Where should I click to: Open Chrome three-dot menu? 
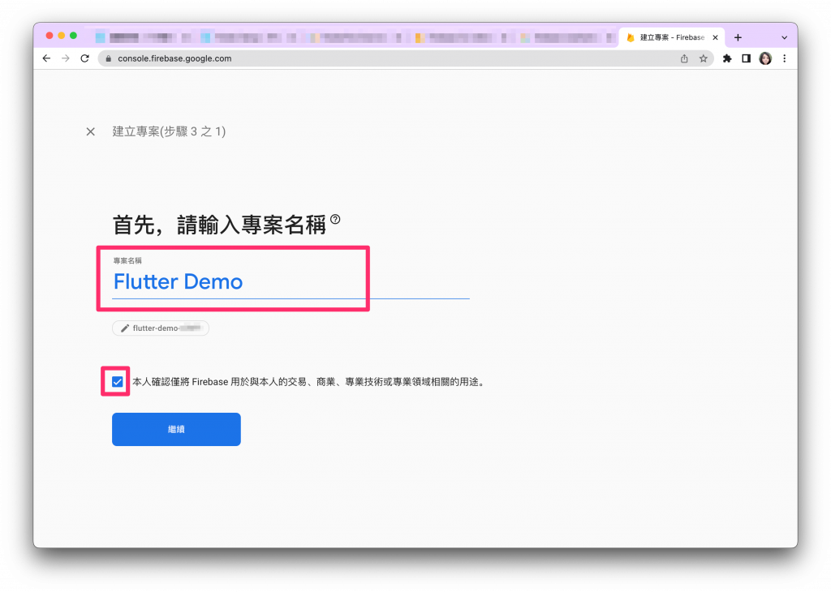pyautogui.click(x=785, y=58)
